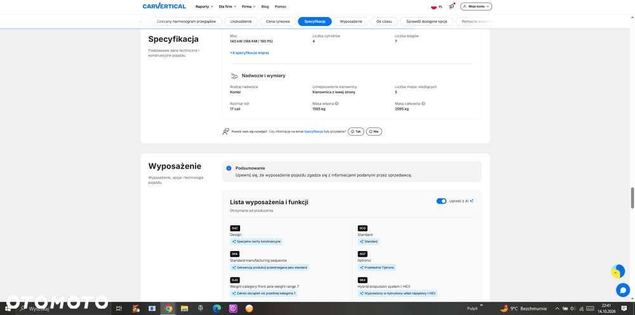
Task: Go to the Uszkodzenie tab
Action: 241,22
